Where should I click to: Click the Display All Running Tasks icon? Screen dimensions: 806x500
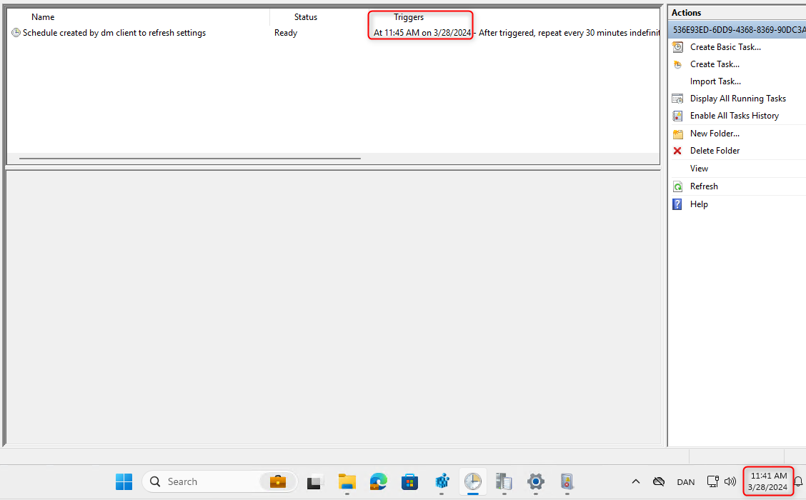[677, 98]
